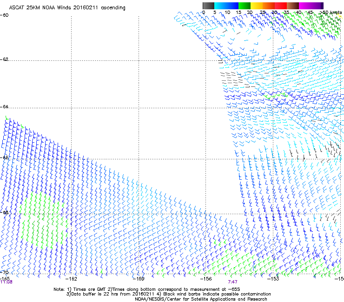Click the '>50 knots' scale label
Viewport: 344px width, 302px height.
pos(331,13)
